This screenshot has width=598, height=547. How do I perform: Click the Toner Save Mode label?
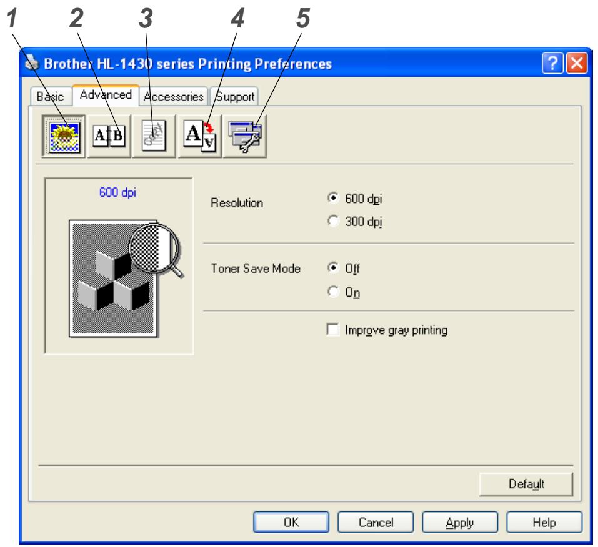coord(256,269)
